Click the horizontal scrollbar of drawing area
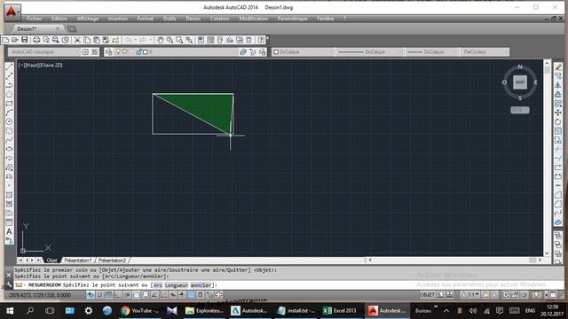The image size is (568, 319). click(454, 260)
